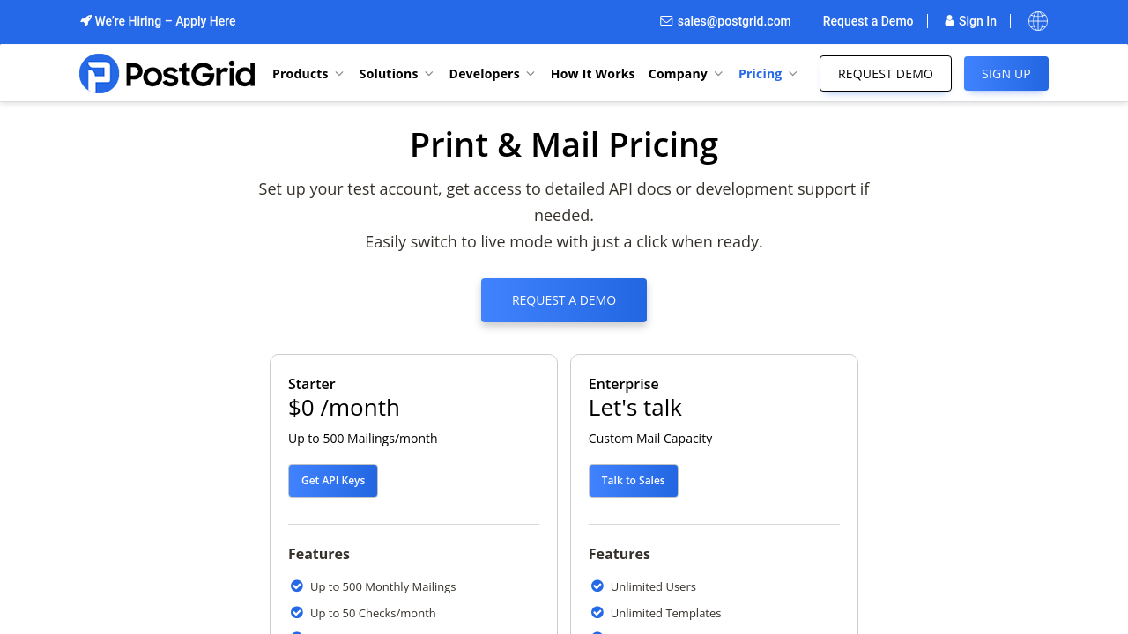
Task: Click checkmark icon beside Up to 50 Checks/month
Action: point(297,613)
